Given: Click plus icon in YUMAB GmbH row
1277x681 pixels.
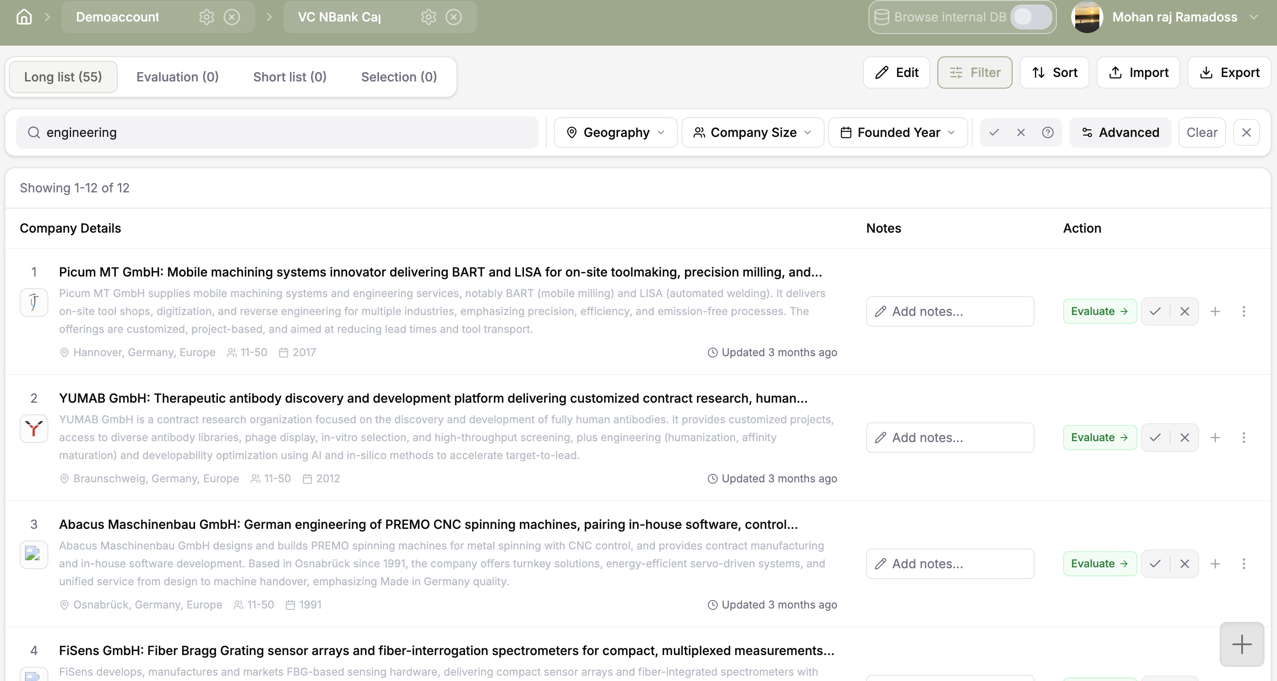Looking at the screenshot, I should [x=1214, y=437].
